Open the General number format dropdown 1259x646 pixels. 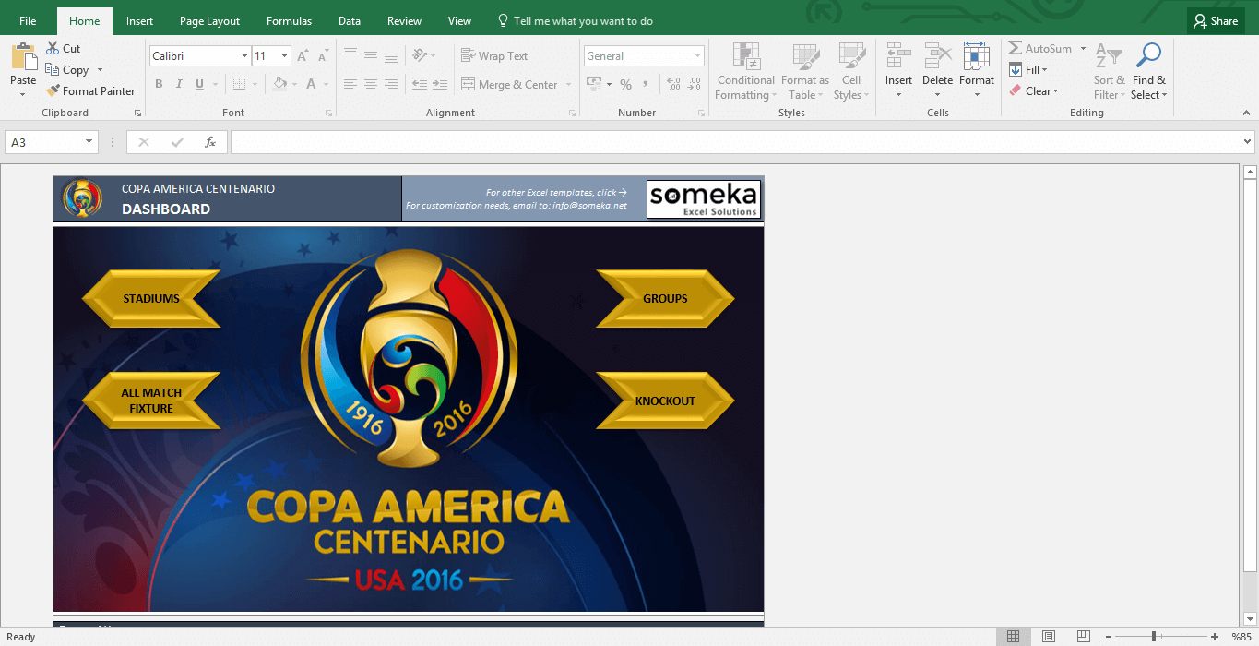click(x=698, y=56)
